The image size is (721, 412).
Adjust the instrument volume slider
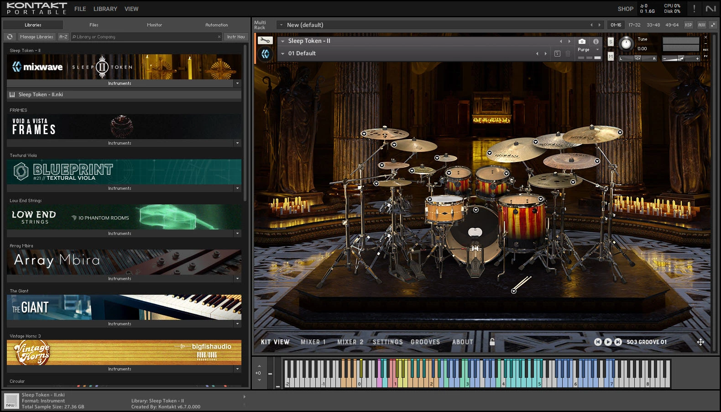click(x=680, y=58)
